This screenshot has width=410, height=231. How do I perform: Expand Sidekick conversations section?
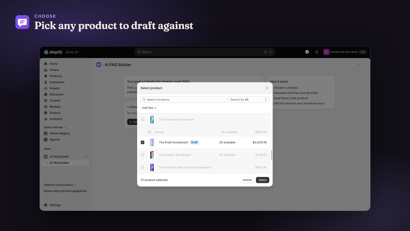pos(60,185)
